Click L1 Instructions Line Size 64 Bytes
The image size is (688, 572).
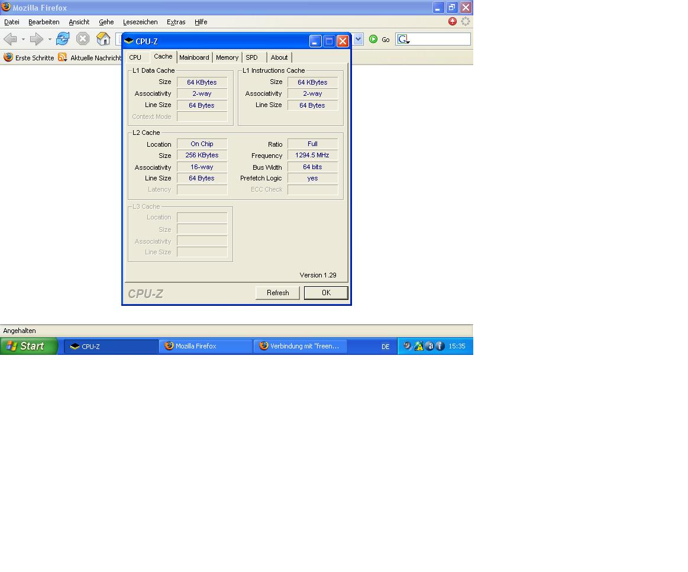312,105
